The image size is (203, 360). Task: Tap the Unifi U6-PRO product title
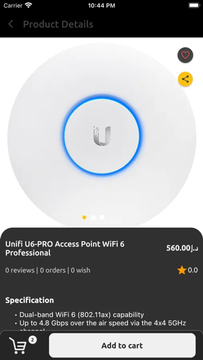65,248
